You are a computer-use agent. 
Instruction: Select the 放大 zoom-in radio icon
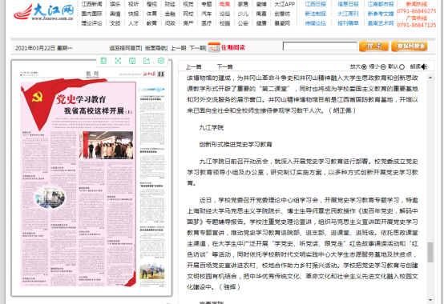point(364,67)
